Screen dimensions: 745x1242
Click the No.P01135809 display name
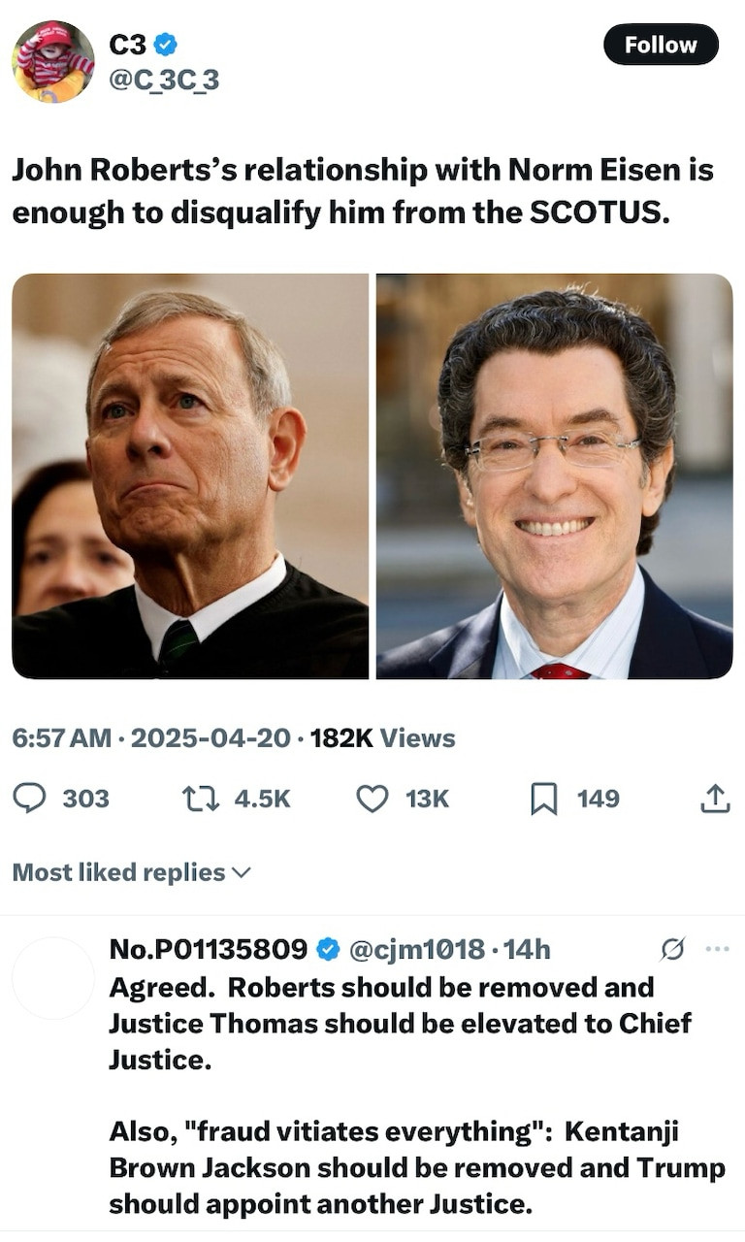coord(209,949)
